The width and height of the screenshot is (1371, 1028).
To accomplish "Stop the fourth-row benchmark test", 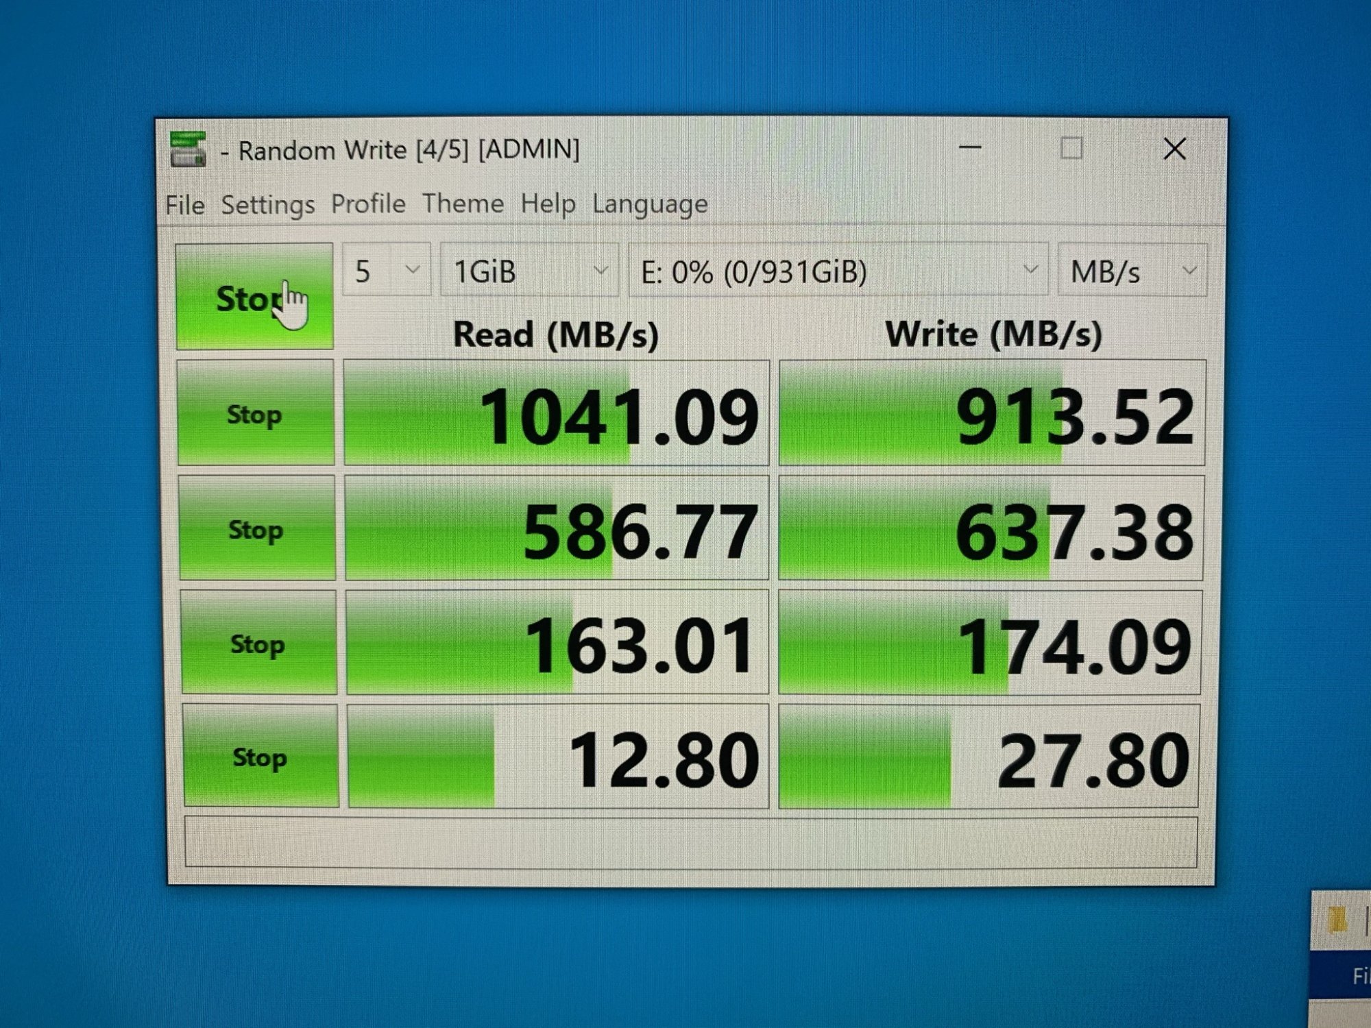I will point(260,756).
